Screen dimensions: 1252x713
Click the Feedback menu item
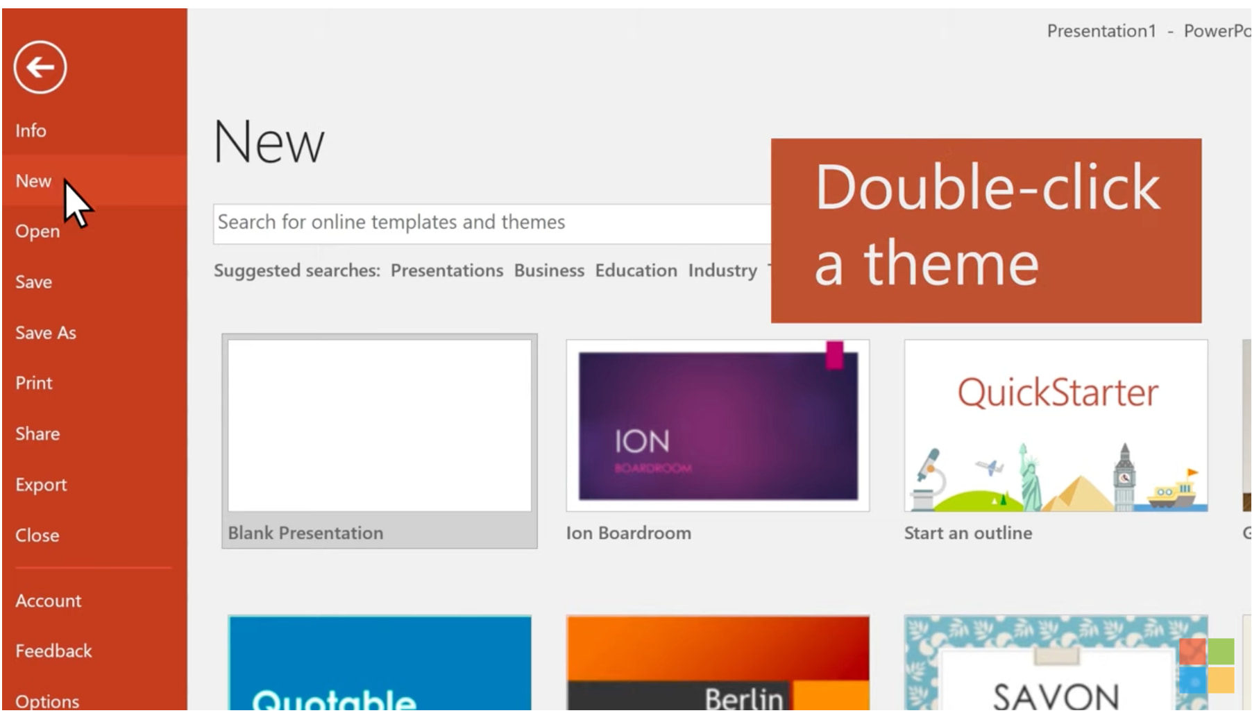point(53,651)
